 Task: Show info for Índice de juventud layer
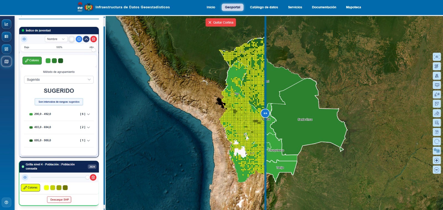pos(79,39)
